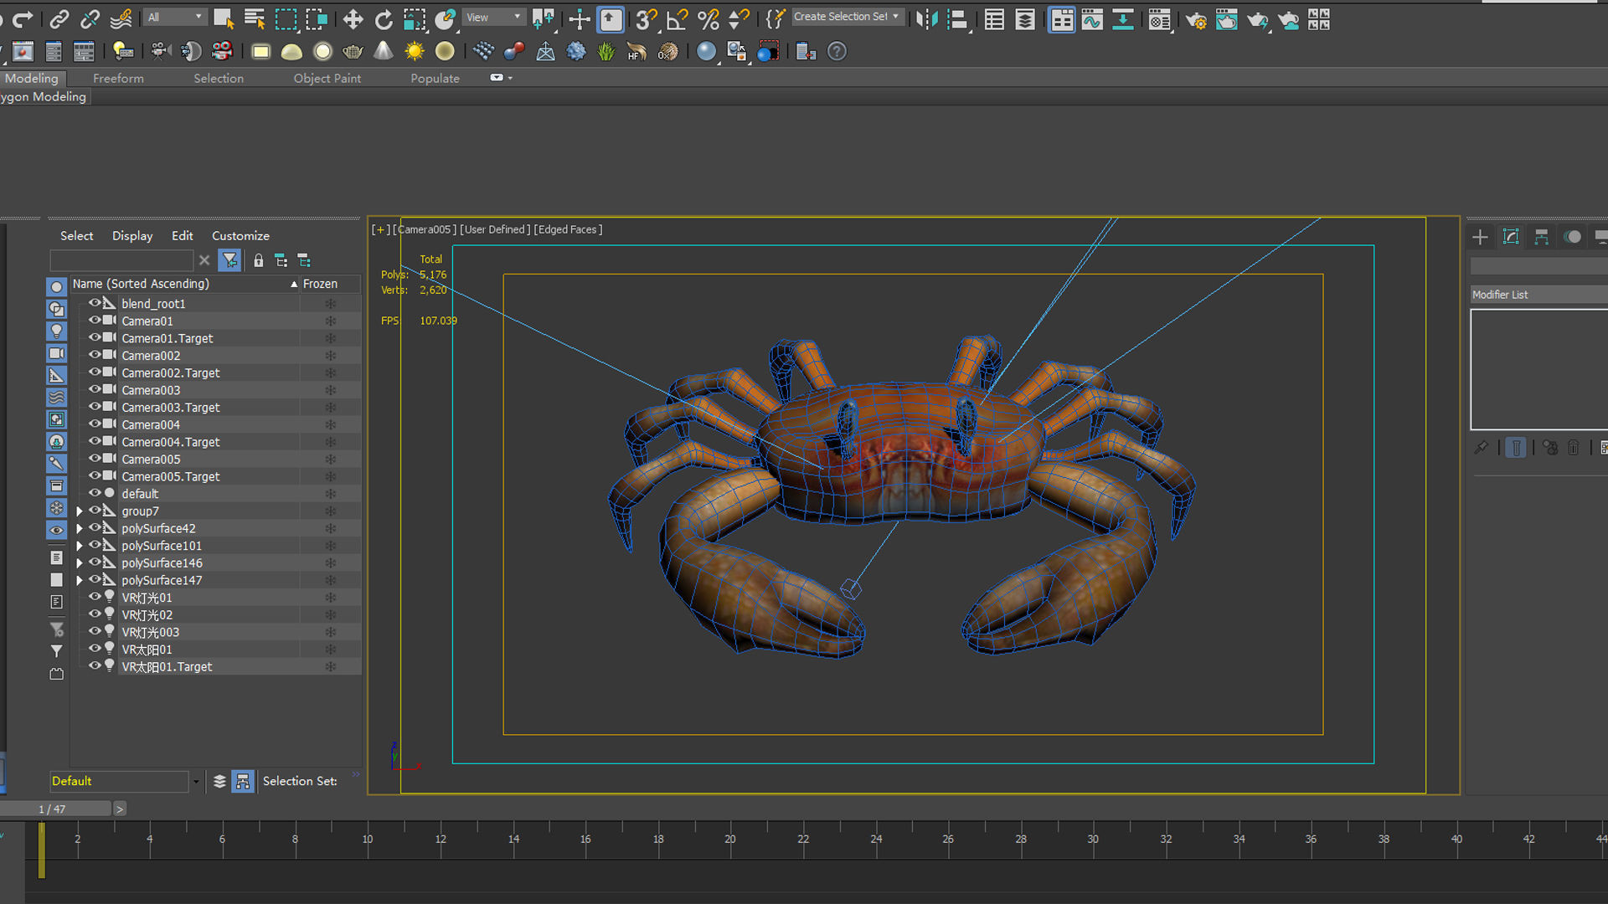Open the Scene Explorer Display menu

click(132, 236)
